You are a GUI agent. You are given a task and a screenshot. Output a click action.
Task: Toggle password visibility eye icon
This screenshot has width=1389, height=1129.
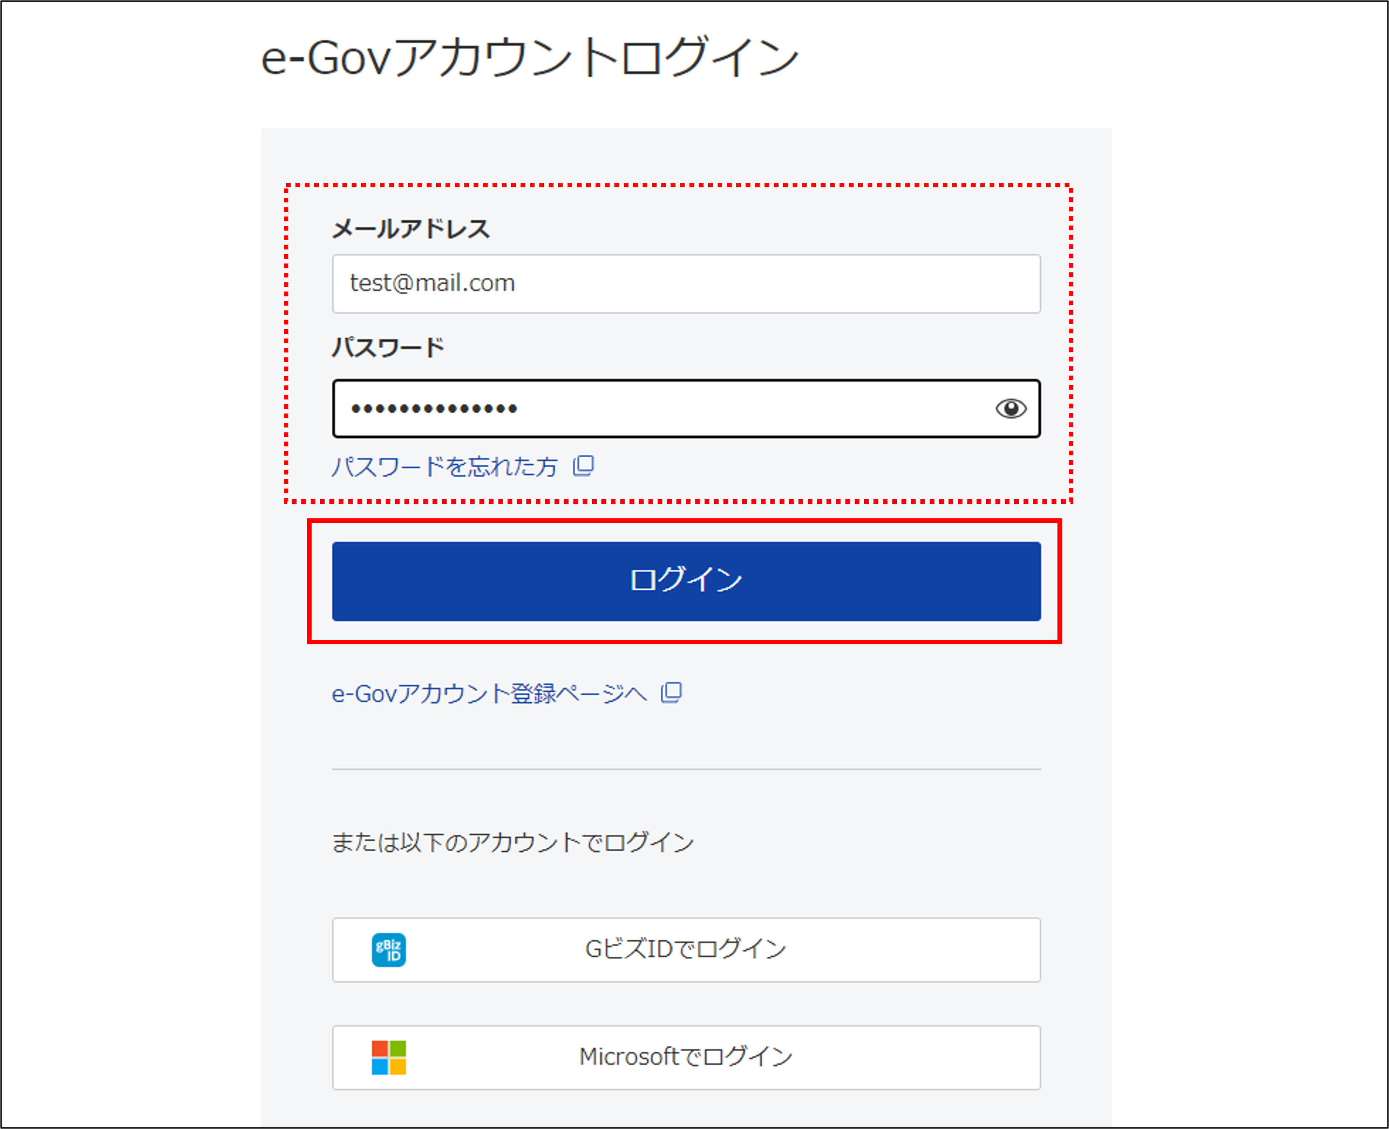1011,408
